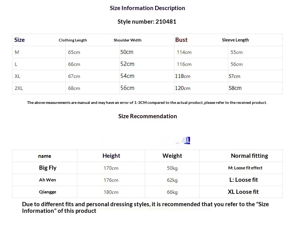Click the Normal fitting column header
This screenshot has height=226, width=289.
(250, 156)
